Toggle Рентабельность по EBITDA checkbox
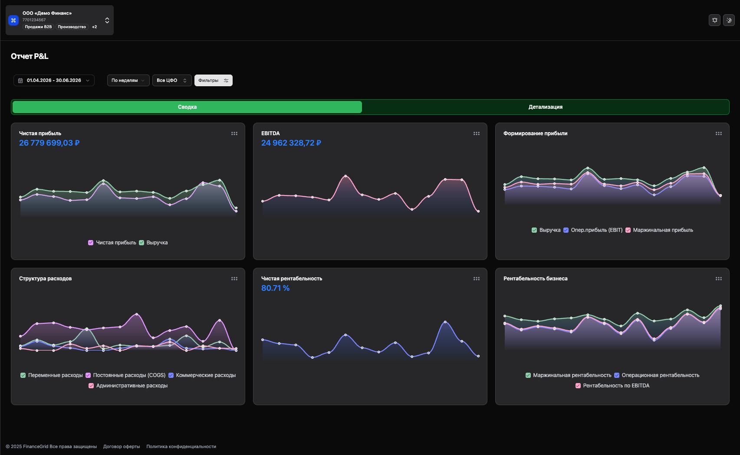This screenshot has width=740, height=455. click(x=578, y=386)
